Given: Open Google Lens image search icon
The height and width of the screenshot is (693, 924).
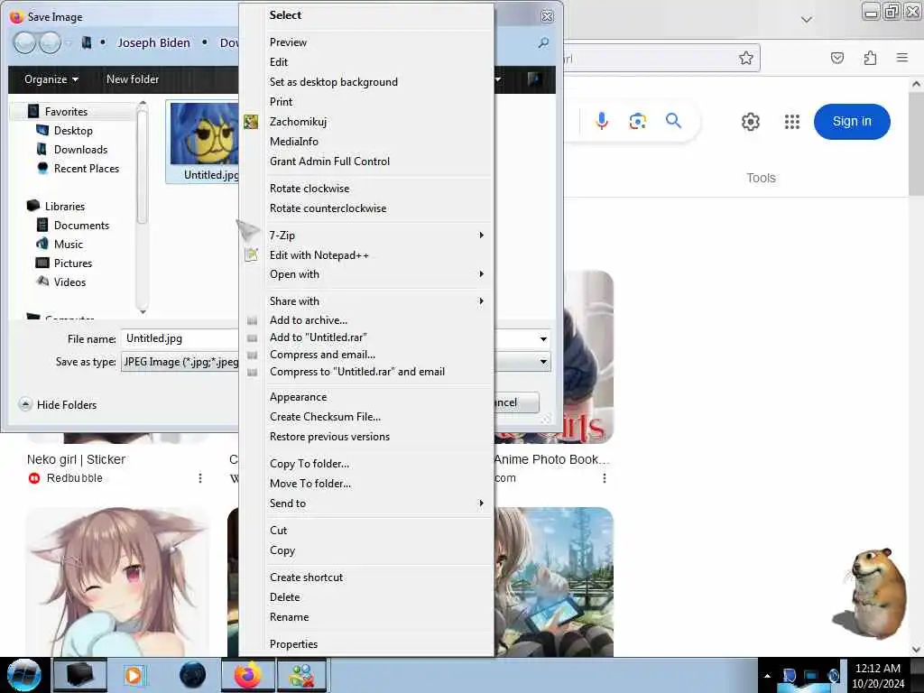Looking at the screenshot, I should point(638,122).
